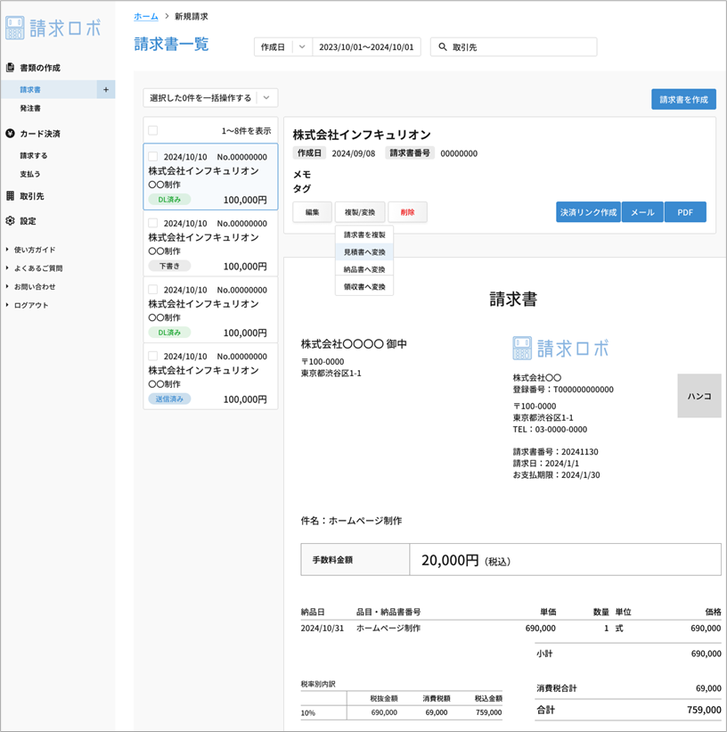This screenshot has width=727, height=732.
Task: Click the 決済リンク作成 button
Action: tap(588, 212)
